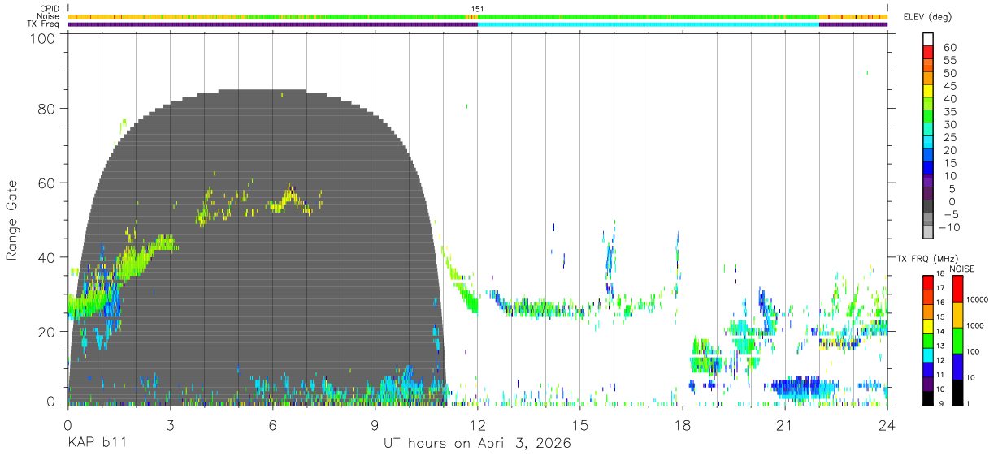This screenshot has height=460, width=998.
Task: Click the 14 label on TX FRQ legend
Action: (940, 331)
